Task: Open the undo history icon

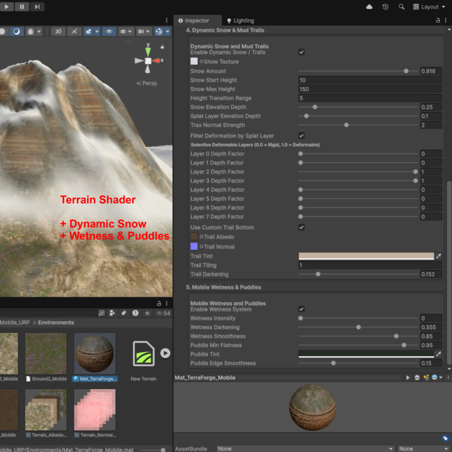Action: (x=385, y=7)
